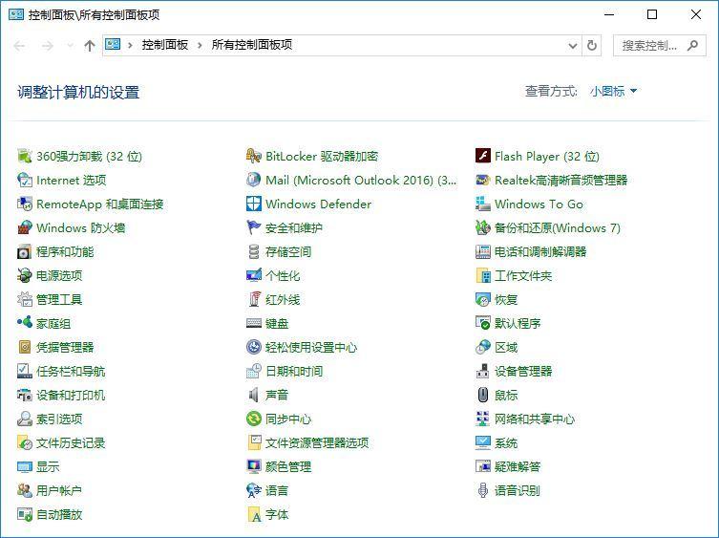Screen dimensions: 719x538
Task: Open the 同步中心 green sync icon
Action: click(x=254, y=419)
